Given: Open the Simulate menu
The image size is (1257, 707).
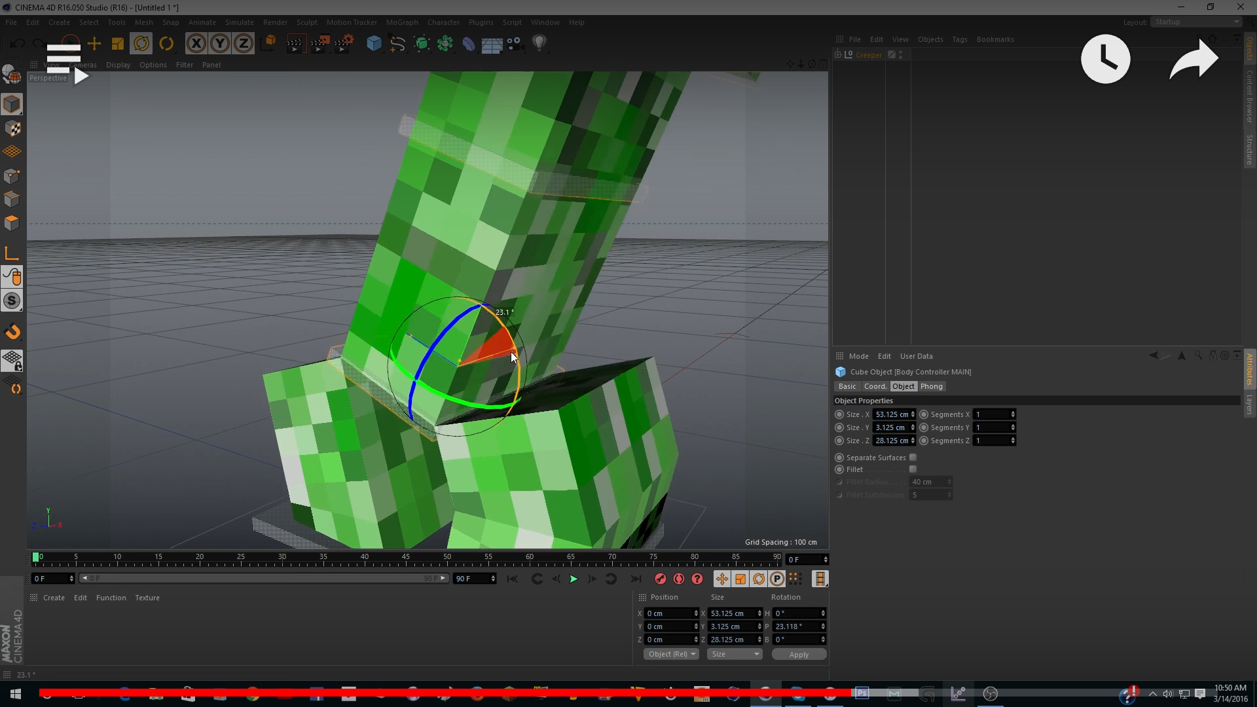Looking at the screenshot, I should coord(239,22).
